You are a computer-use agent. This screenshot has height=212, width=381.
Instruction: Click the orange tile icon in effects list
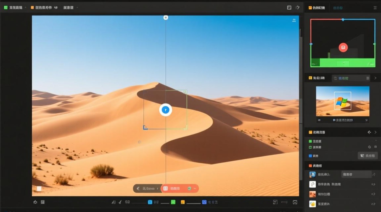312,194
